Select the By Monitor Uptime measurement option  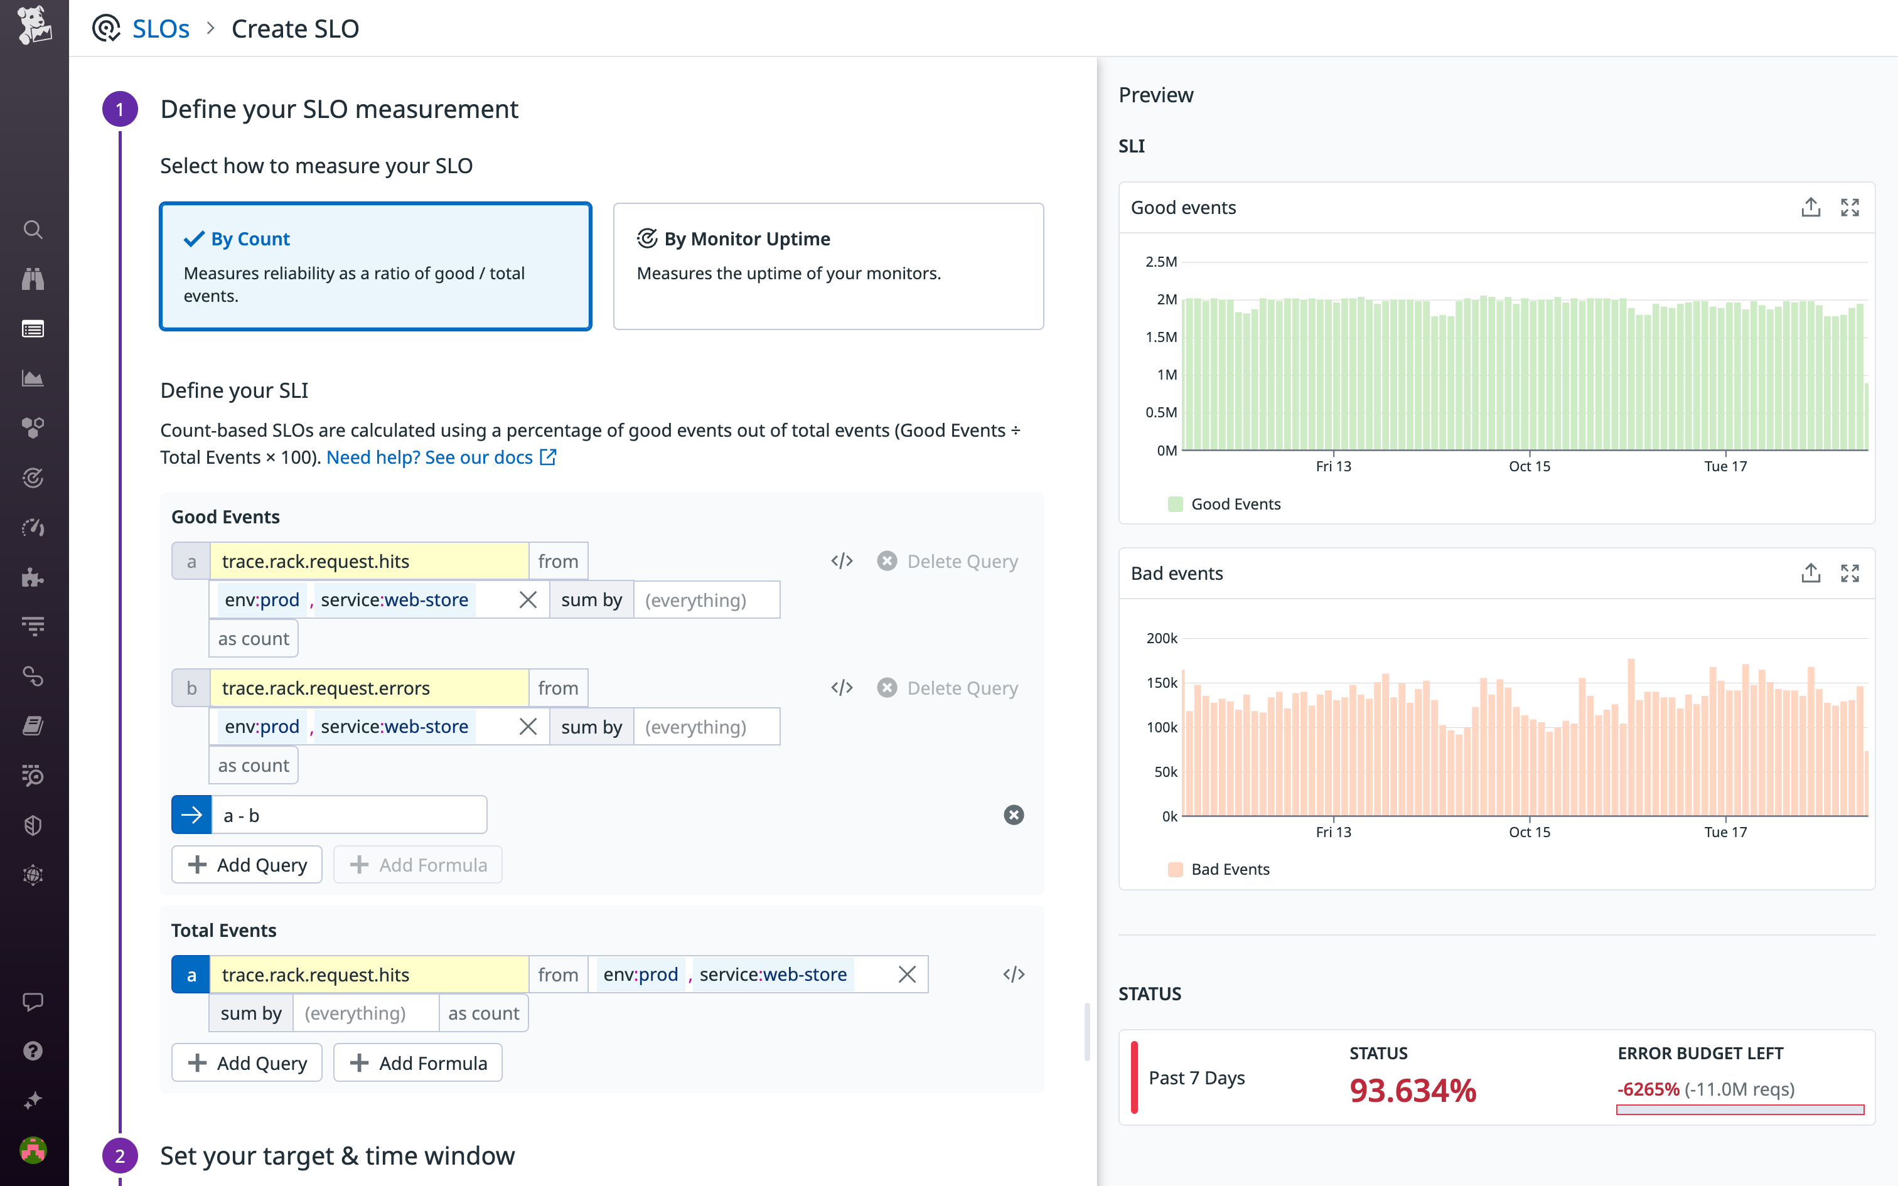(827, 267)
